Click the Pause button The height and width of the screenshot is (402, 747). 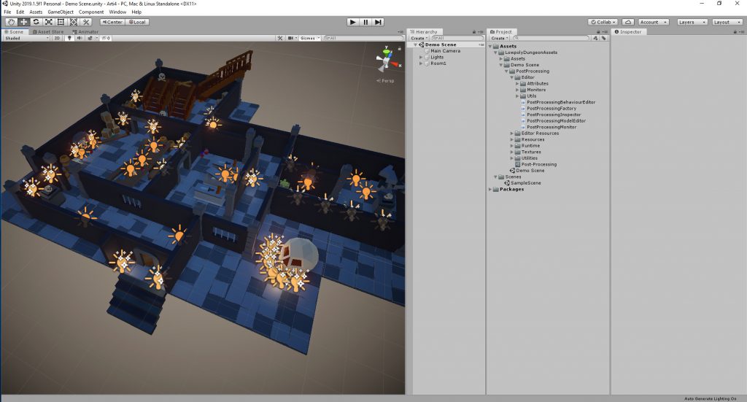pyautogui.click(x=365, y=22)
